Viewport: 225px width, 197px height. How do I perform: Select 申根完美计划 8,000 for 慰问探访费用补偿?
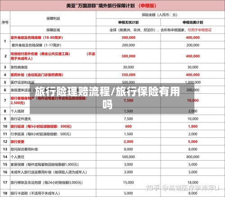193,149
